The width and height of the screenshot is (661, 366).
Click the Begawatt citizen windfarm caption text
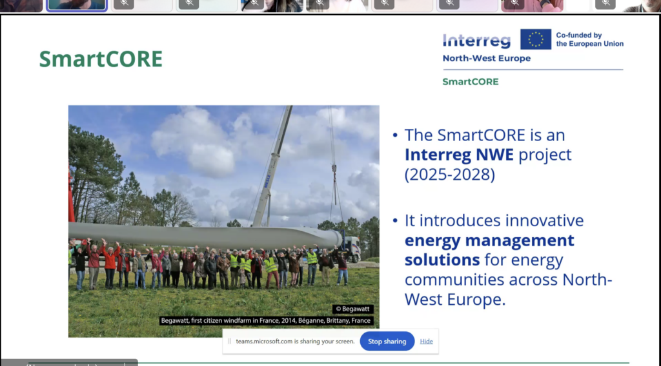click(265, 320)
